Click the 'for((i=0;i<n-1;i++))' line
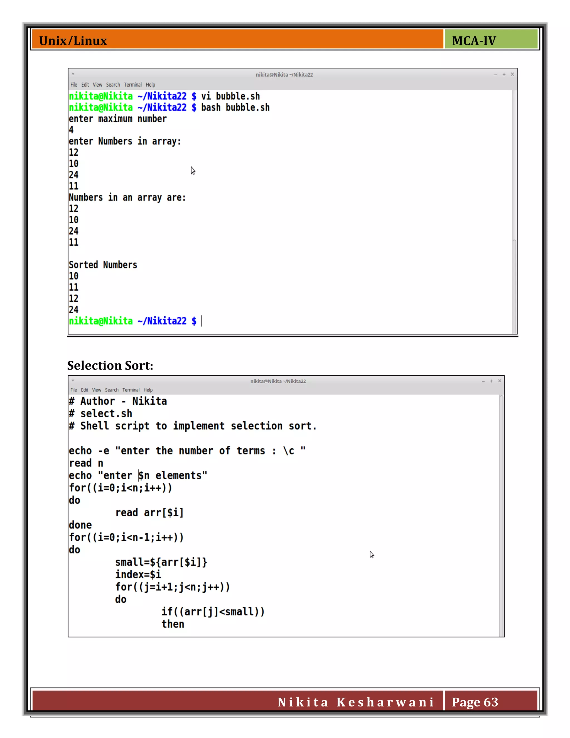This screenshot has width=570, height=738. [126, 537]
